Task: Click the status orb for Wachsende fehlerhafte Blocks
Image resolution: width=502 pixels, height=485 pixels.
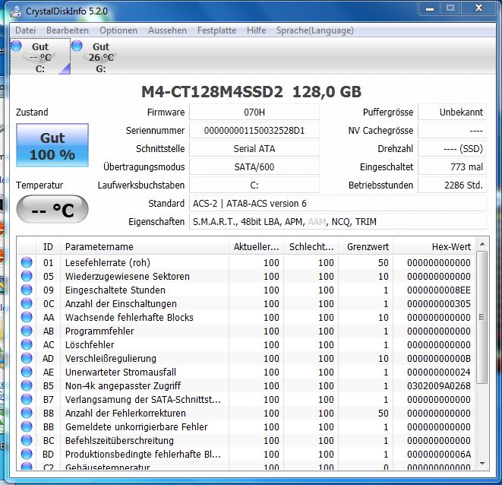Action: pos(27,317)
